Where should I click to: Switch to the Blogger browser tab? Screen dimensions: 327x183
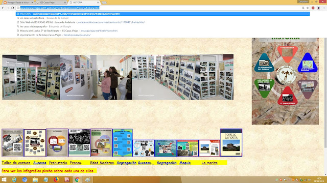pyautogui.click(x=18, y=3)
